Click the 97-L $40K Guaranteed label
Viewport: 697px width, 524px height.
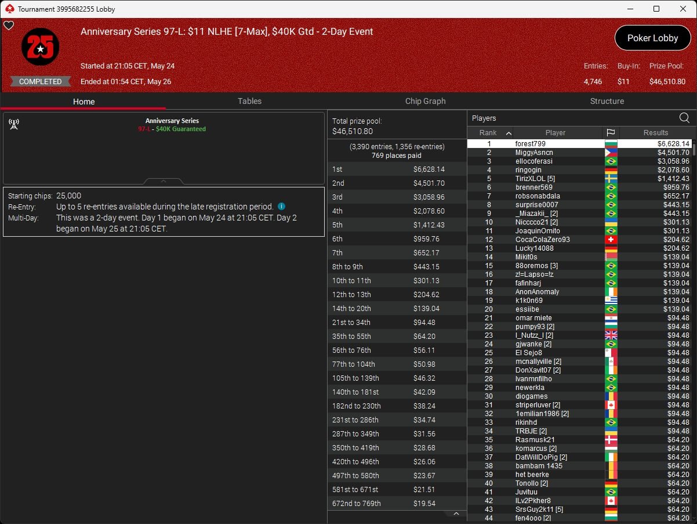coord(172,129)
